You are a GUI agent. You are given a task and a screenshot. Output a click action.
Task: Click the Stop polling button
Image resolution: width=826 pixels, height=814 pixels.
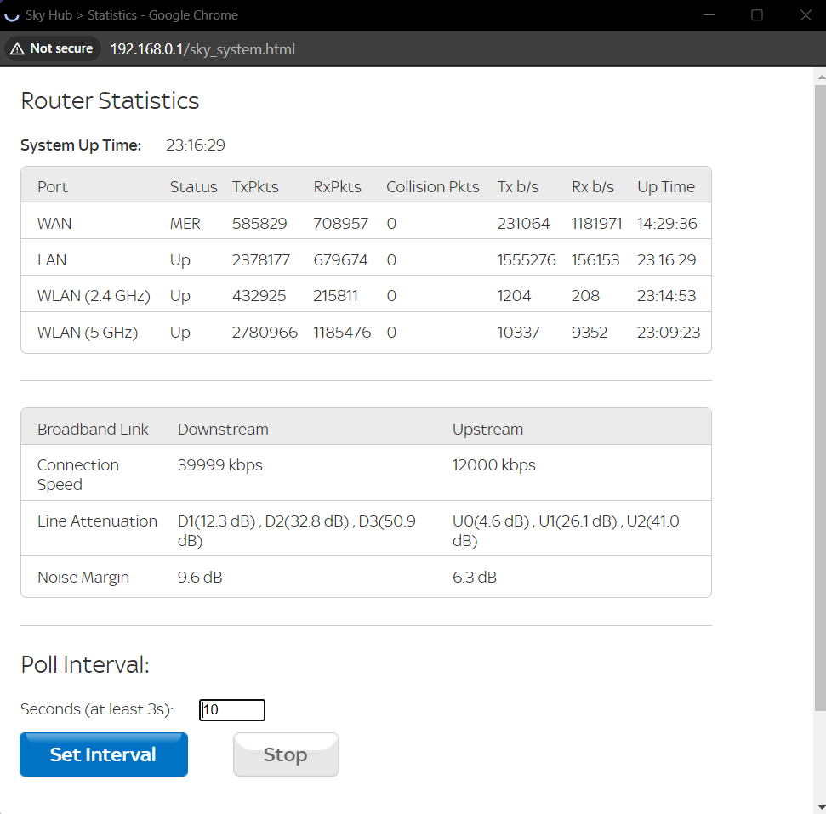click(286, 754)
